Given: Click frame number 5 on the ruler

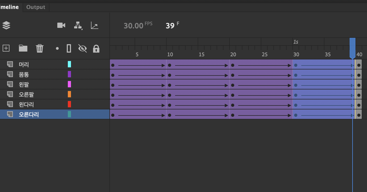Looking at the screenshot, I should point(137,54).
